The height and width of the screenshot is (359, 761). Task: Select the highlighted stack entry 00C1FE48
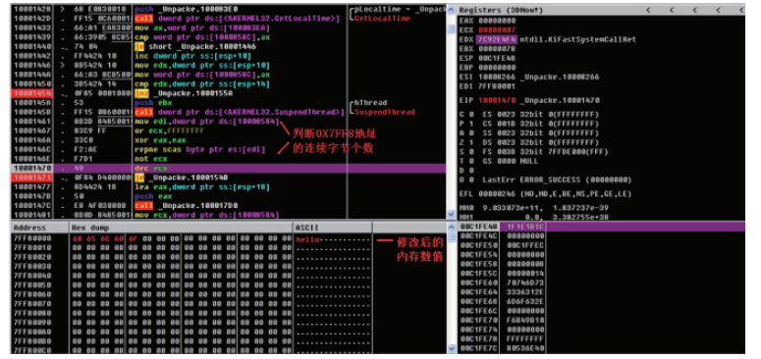[x=602, y=227]
